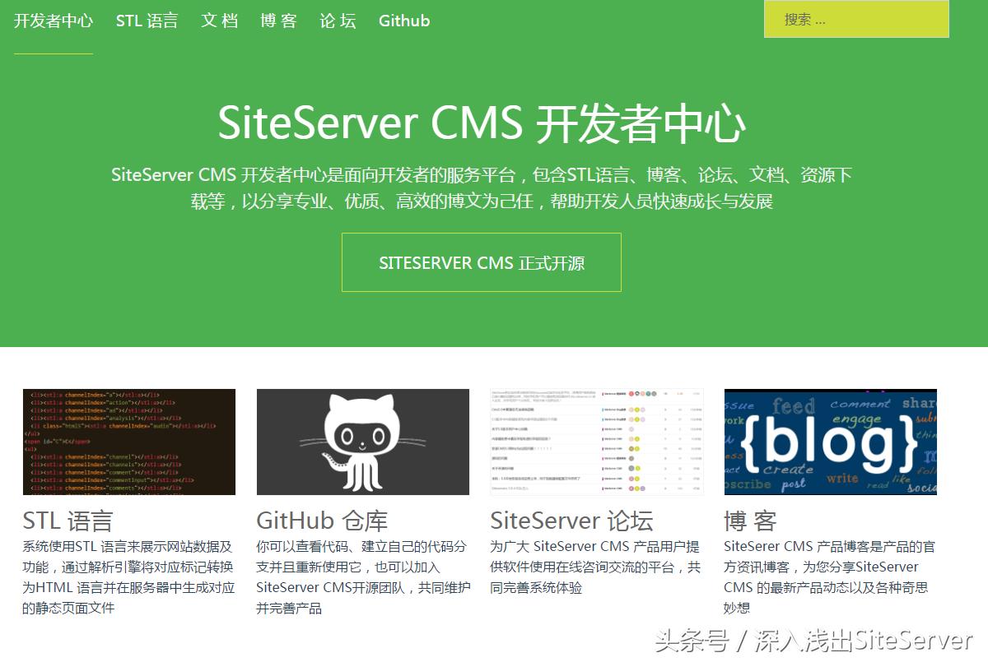Open the 文档 menu item
The height and width of the screenshot is (662, 988).
pos(219,21)
